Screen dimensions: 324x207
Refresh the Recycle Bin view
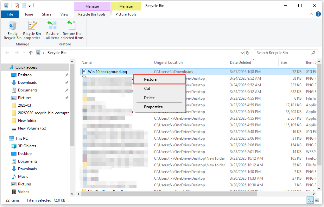pos(247,53)
